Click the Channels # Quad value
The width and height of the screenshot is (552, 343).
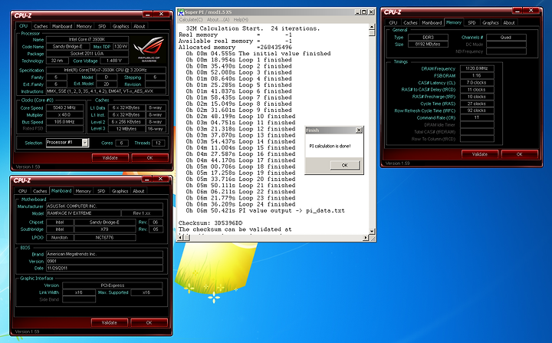point(506,37)
